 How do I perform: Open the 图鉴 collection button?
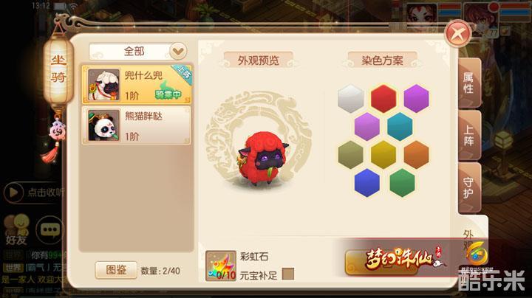[116, 270]
